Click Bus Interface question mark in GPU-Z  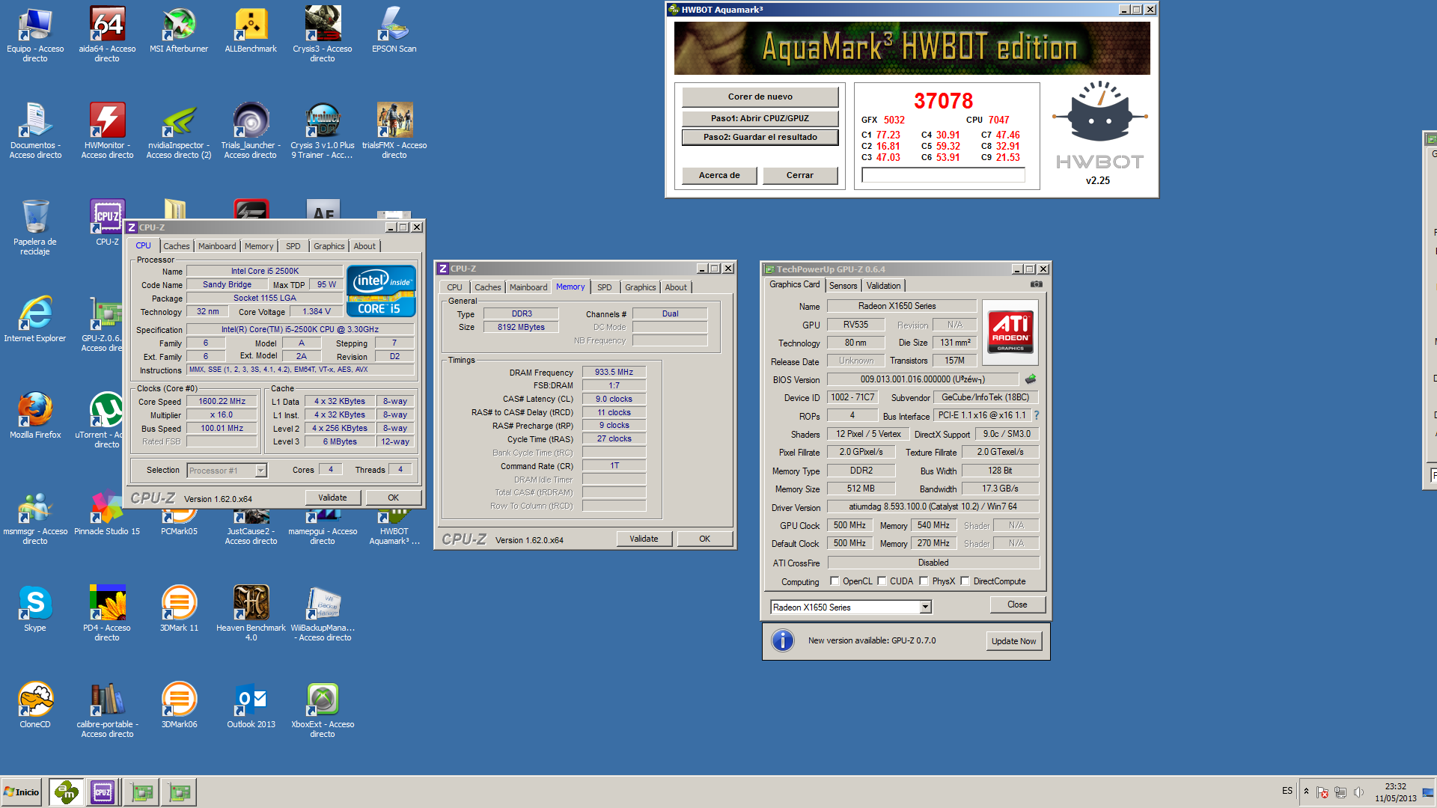click(1037, 415)
